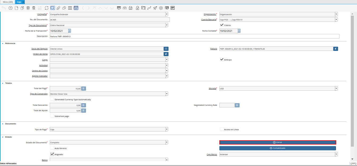Switch to the Menú (180) tab
Image resolution: width=357 pixels, height=166 pixels.
coord(8,2)
